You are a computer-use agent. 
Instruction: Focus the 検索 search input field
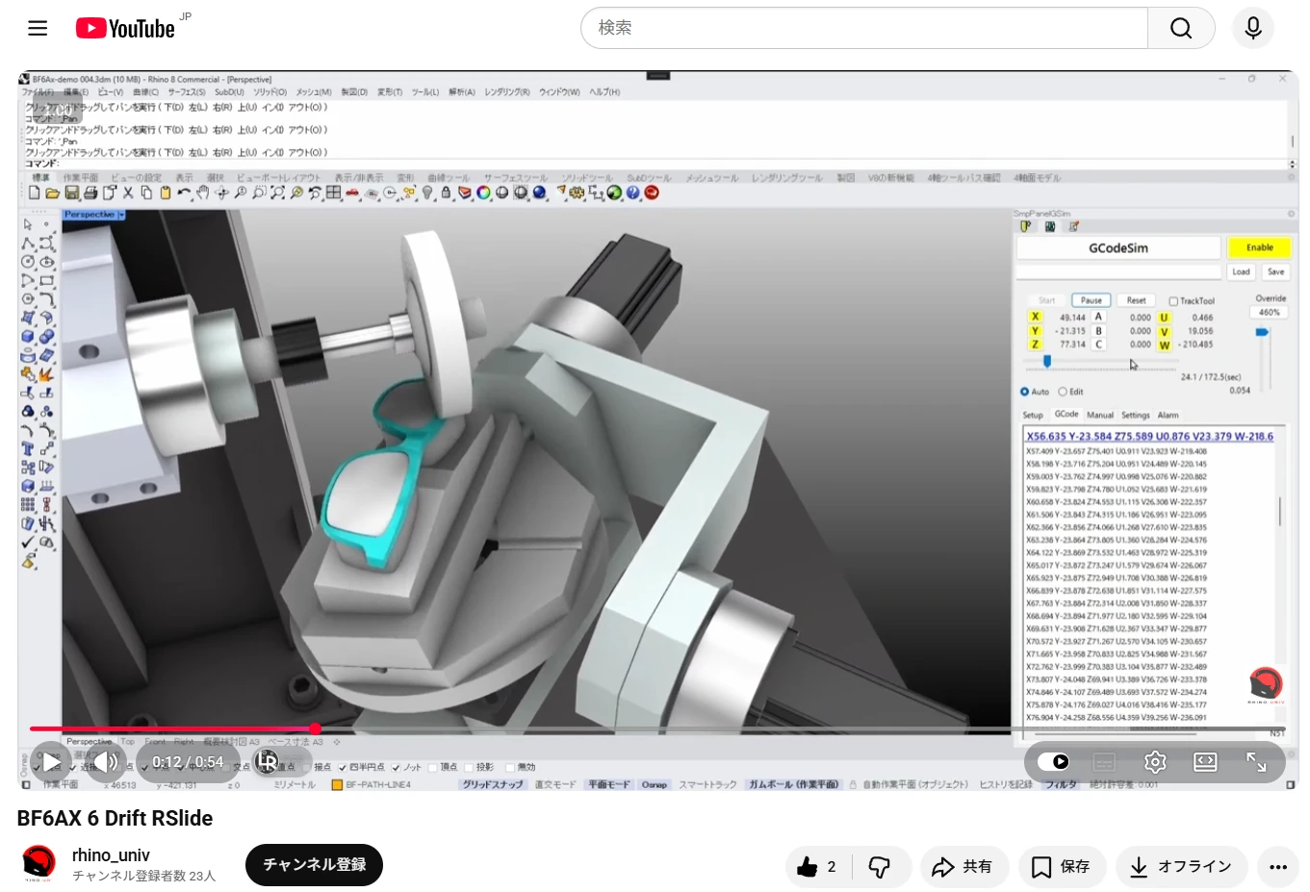tap(864, 28)
